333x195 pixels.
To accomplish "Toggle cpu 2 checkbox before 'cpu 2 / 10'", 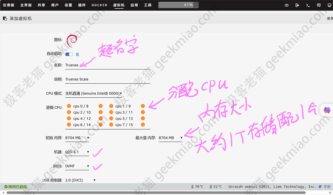I will tap(69, 112).
